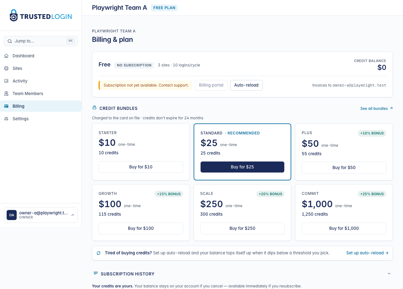Open See all bundles link
This screenshot has height=289, width=403.
(374, 108)
